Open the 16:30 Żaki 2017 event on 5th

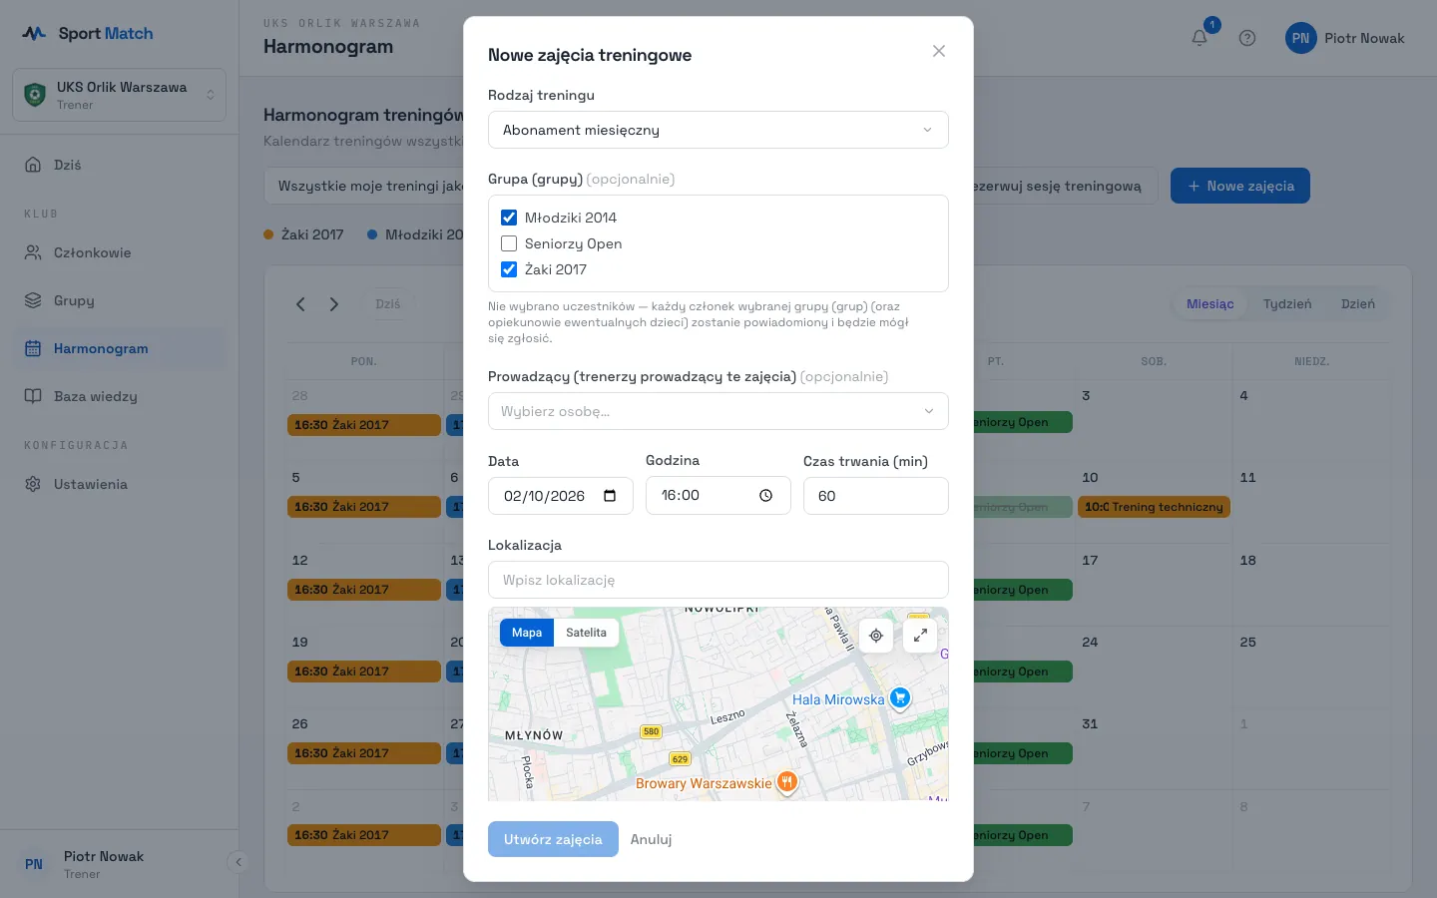[x=364, y=507]
